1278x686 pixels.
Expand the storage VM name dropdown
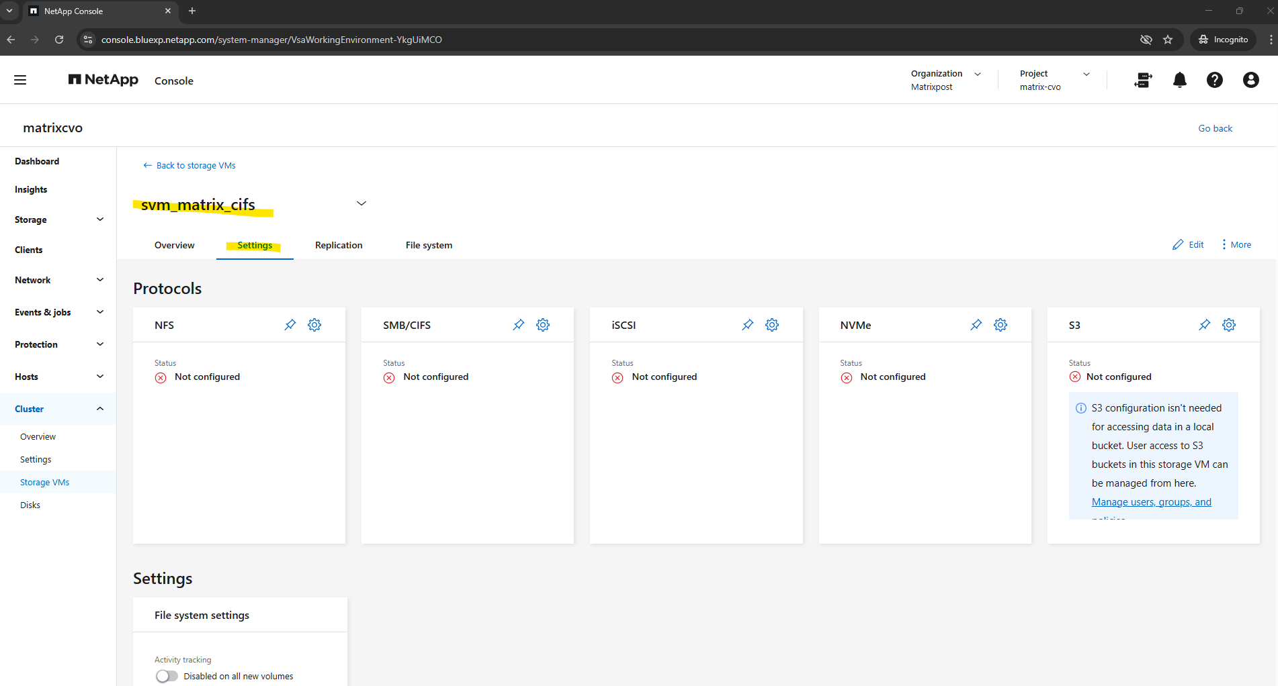[x=361, y=203]
